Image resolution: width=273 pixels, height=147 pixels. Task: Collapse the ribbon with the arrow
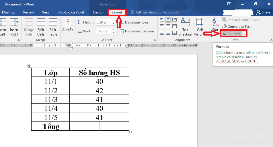[271, 40]
